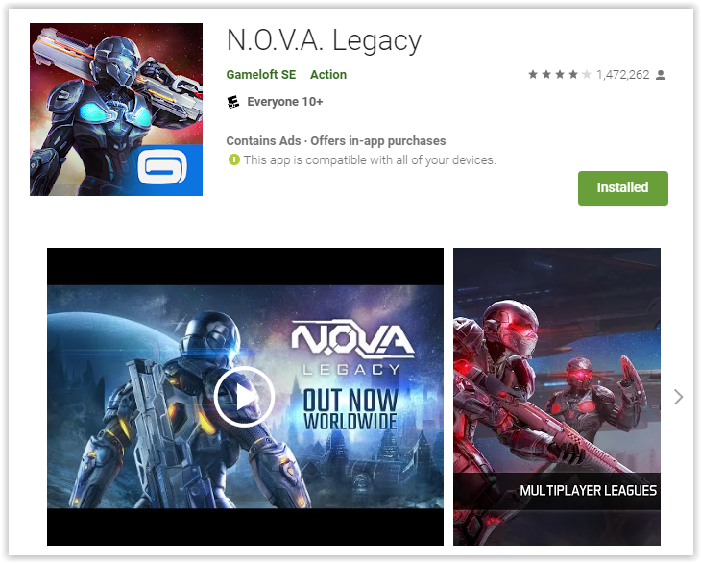Image resolution: width=701 pixels, height=563 pixels.
Task: Click the Gameloft logo badge on the app icon
Action: tap(162, 167)
